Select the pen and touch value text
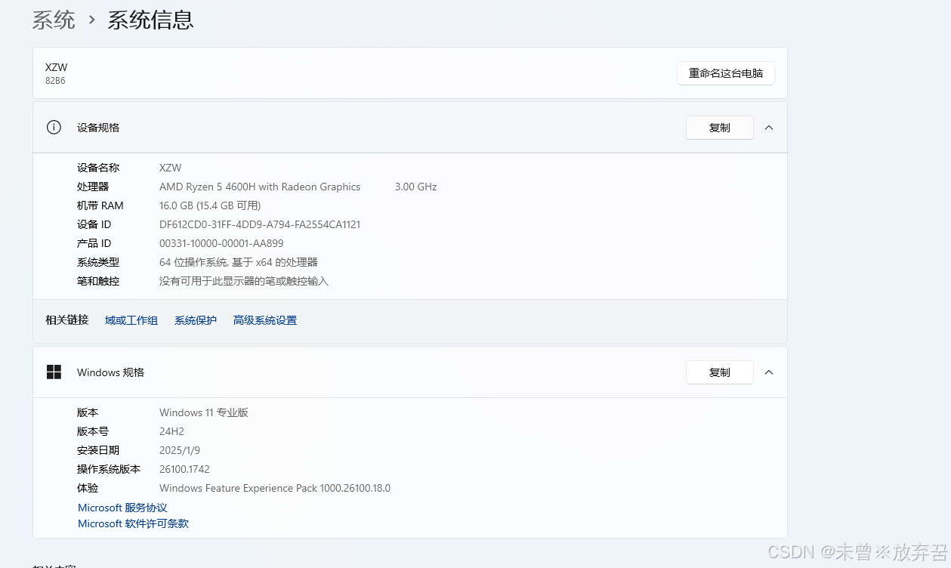951x568 pixels. coord(244,281)
